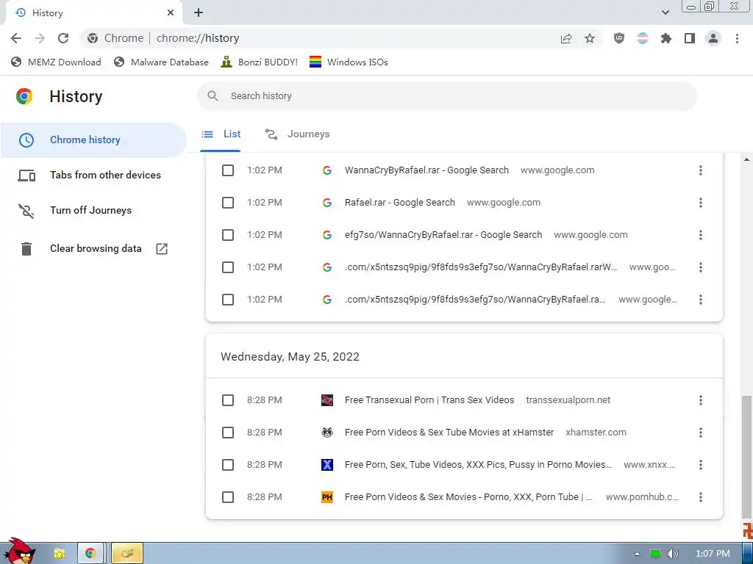This screenshot has height=564, width=753.
Task: Open the uBlock Origin shield extension
Action: pyautogui.click(x=619, y=38)
